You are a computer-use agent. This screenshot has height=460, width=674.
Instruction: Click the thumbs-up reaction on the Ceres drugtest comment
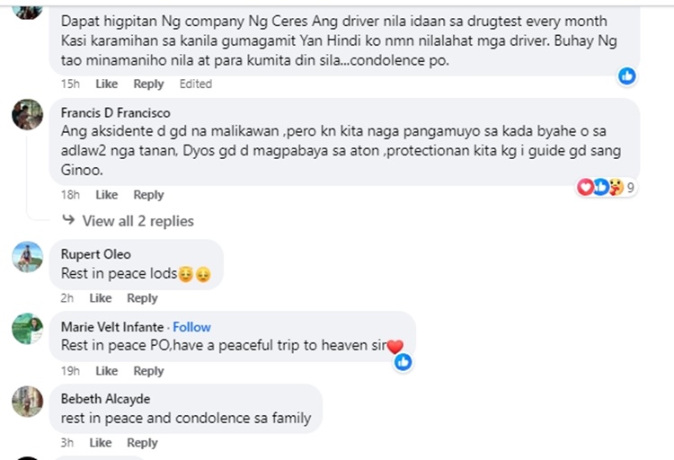click(627, 76)
